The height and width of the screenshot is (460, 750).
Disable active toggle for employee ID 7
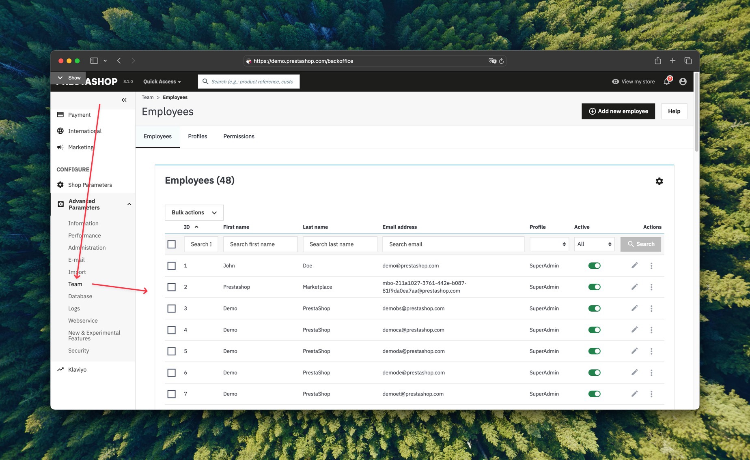click(595, 394)
